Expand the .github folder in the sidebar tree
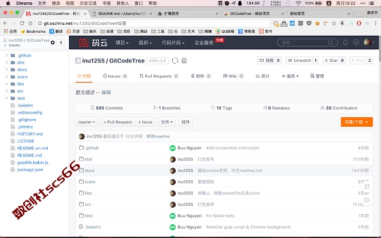 click(7, 55)
